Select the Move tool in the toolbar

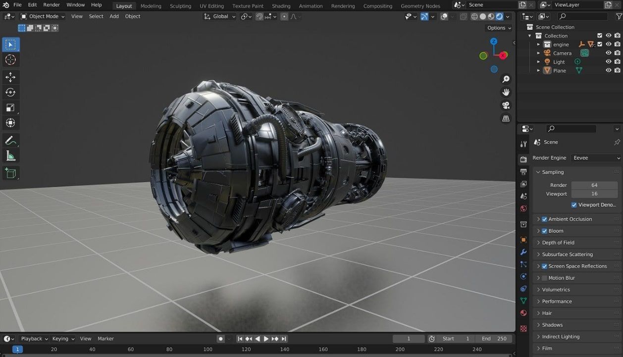(10, 77)
